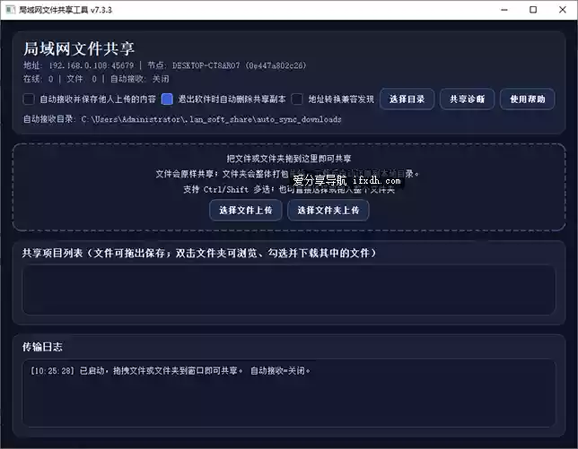
Task: Toggle address translation compatible discovery checkbox
Action: coord(297,99)
